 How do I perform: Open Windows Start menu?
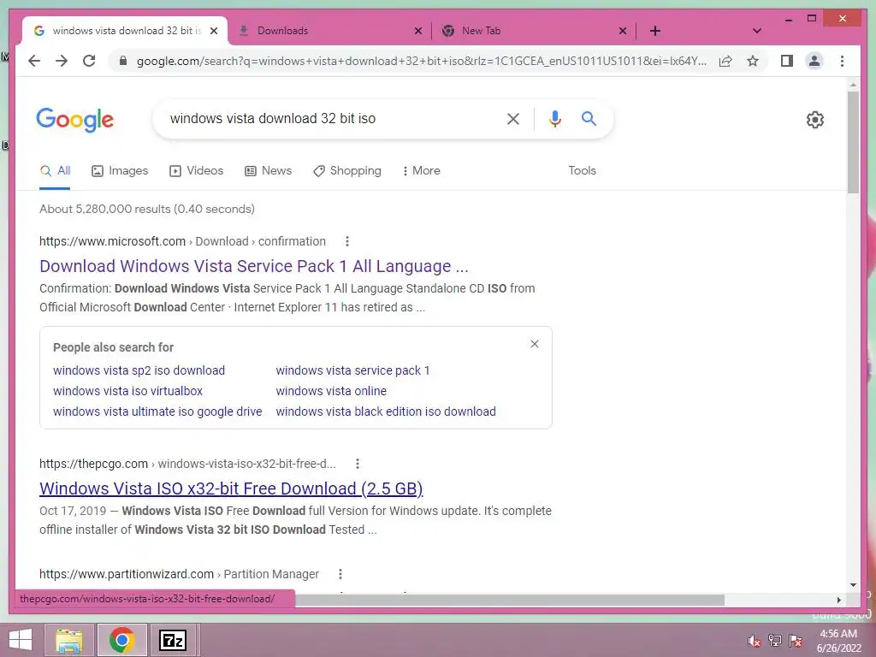click(x=21, y=640)
